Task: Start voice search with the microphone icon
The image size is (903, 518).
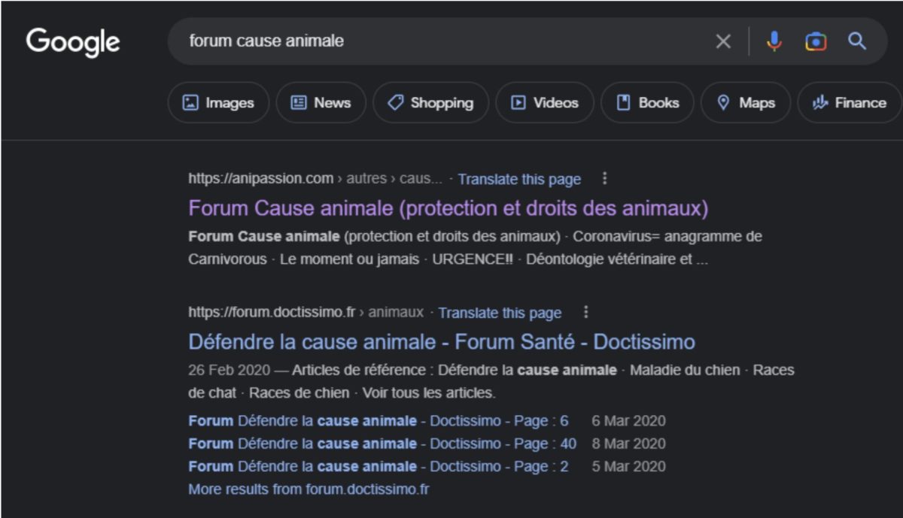Action: point(774,41)
